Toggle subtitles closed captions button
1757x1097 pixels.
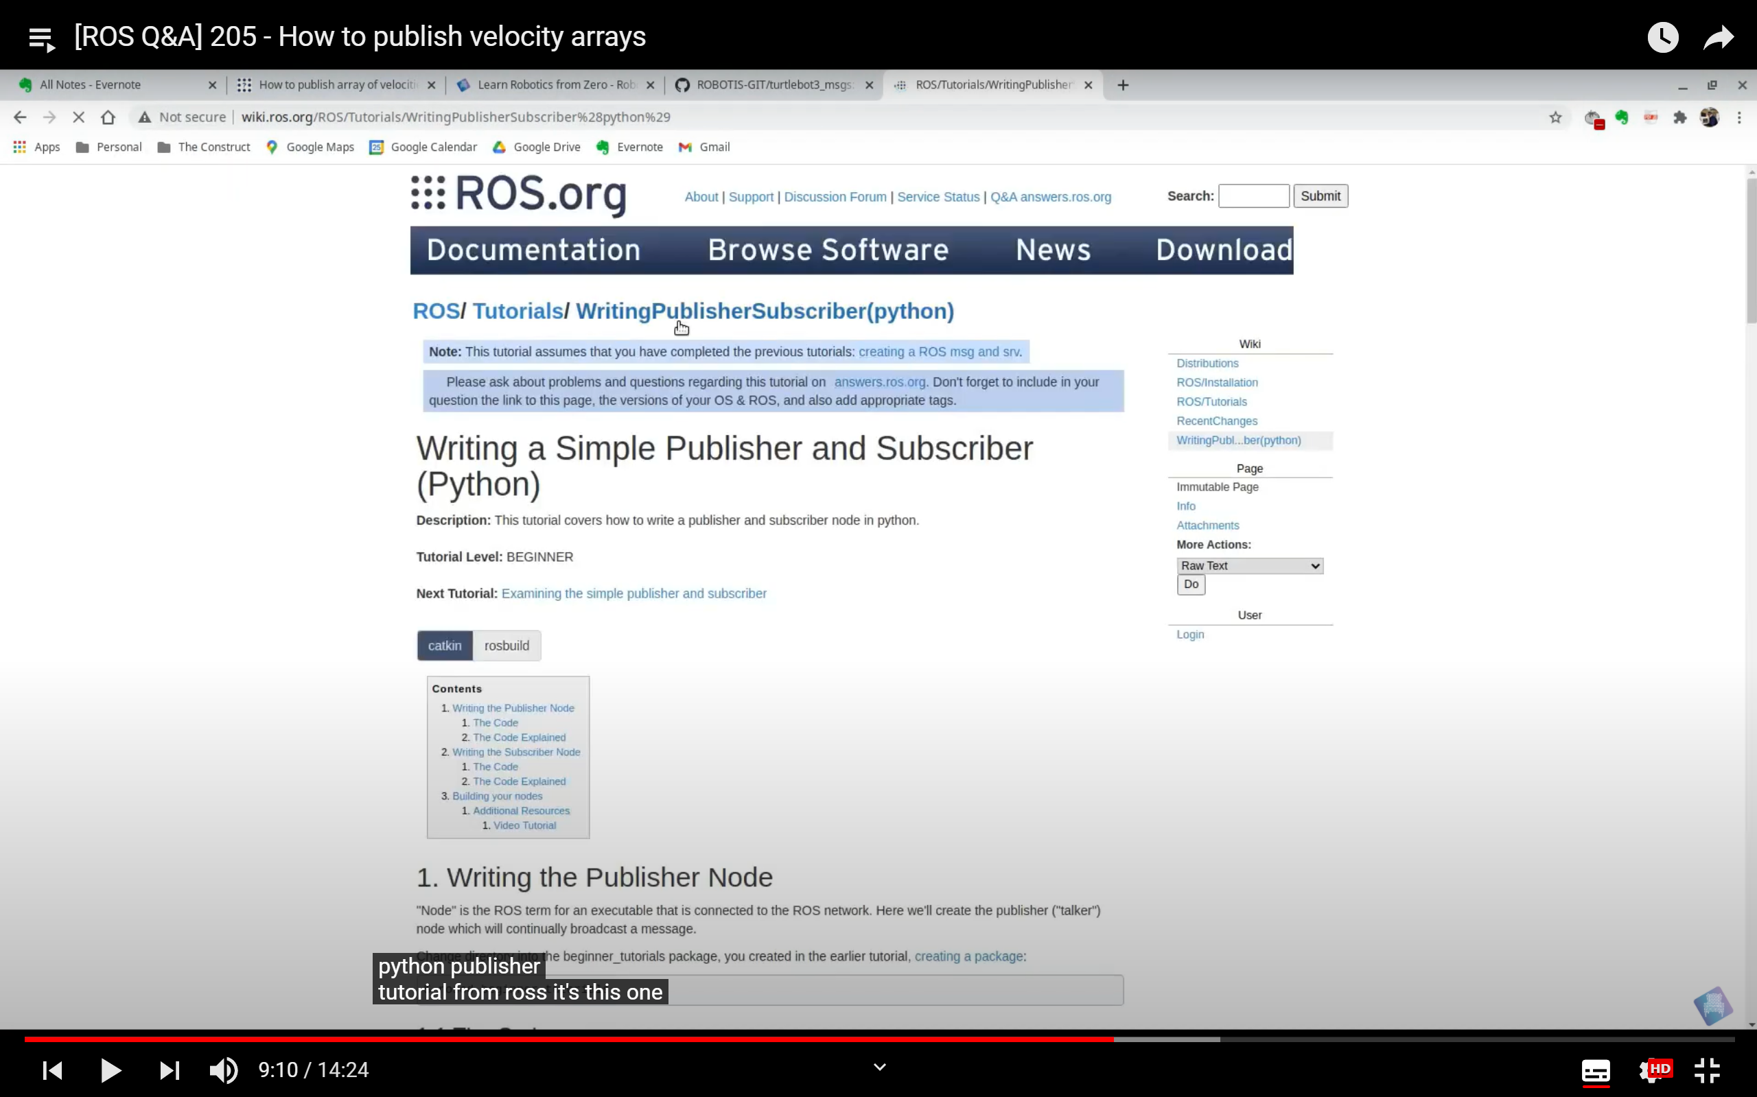1595,1070
